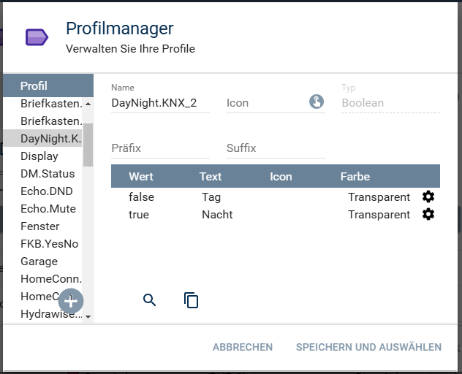
Task: Open settings gear for false row
Action: coord(428,196)
